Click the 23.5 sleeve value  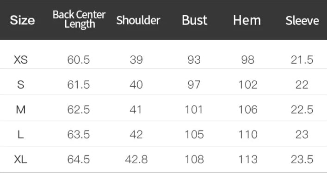click(x=302, y=160)
